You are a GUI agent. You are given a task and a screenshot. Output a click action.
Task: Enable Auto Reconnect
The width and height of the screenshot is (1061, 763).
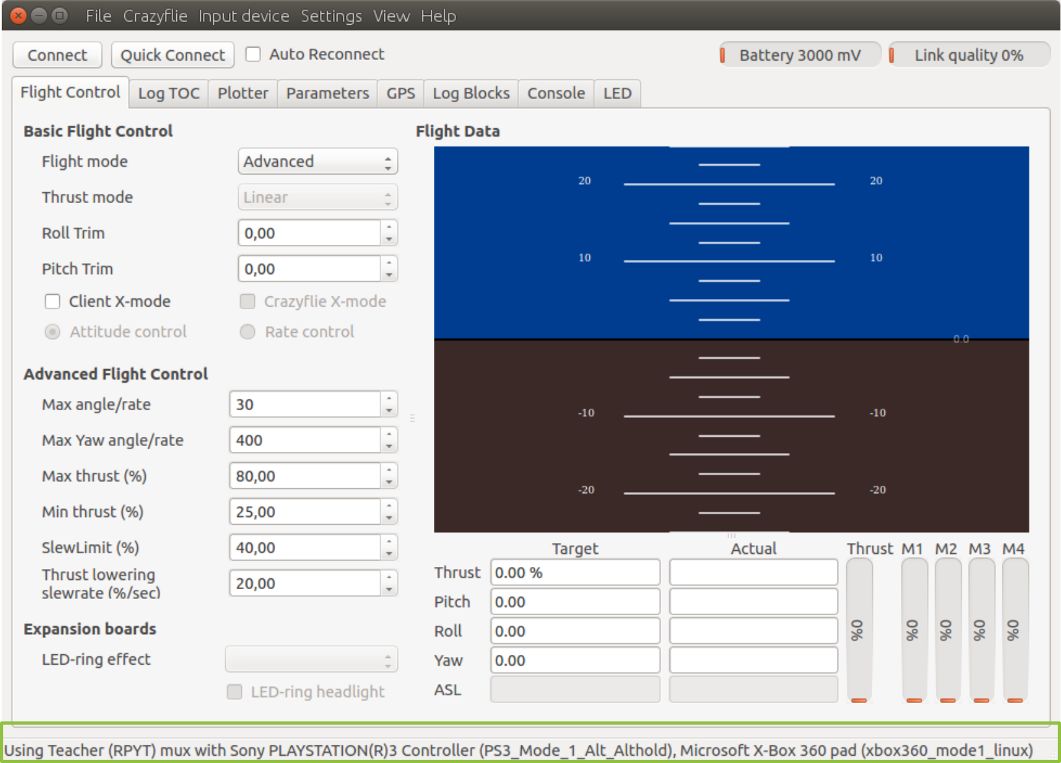[253, 54]
